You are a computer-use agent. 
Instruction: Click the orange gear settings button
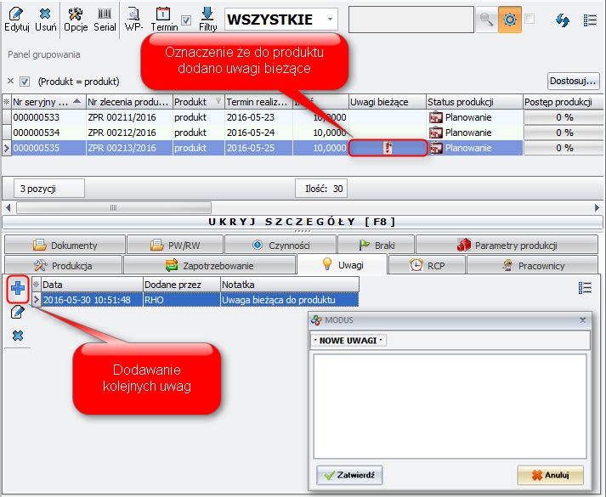coord(509,20)
